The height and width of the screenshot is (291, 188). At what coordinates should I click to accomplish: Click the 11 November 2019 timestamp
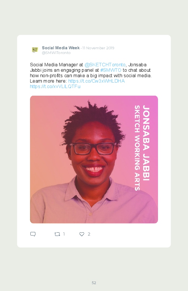tap(98, 48)
